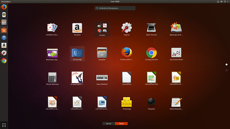Launch the Amazon app in the grid
The height and width of the screenshot is (129, 230).
[77, 29]
